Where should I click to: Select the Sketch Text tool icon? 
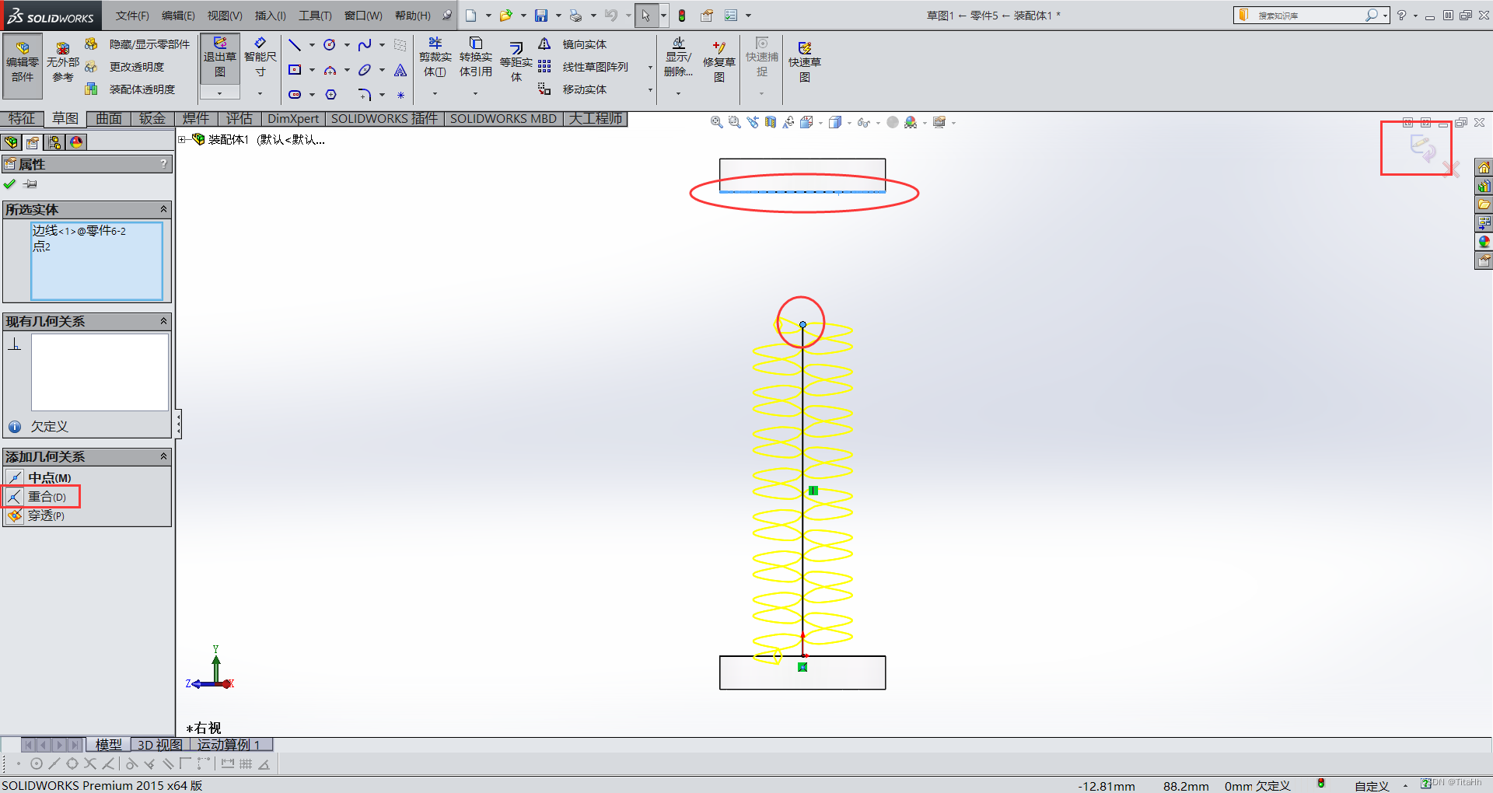click(400, 70)
